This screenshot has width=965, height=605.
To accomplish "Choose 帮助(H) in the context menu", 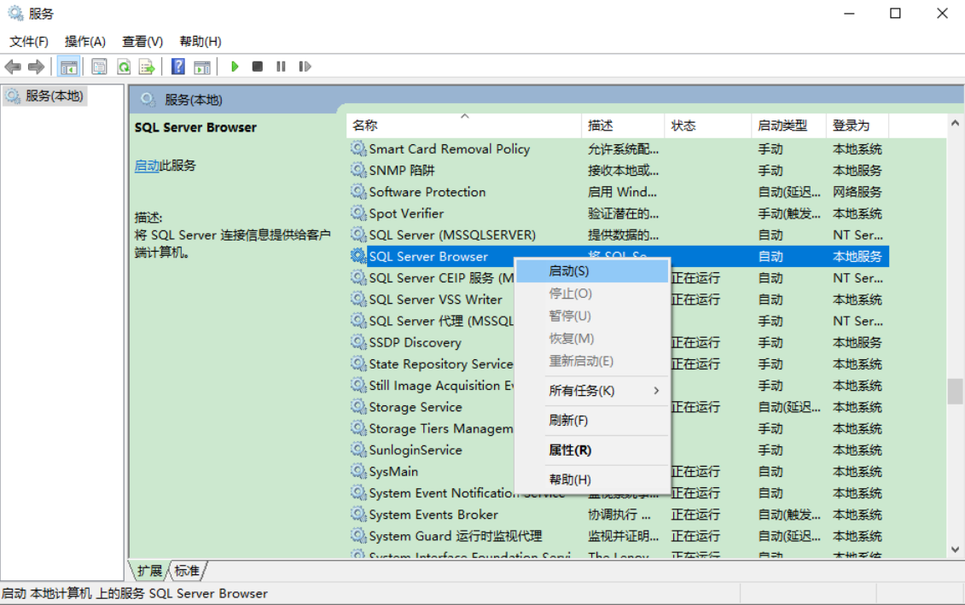I will [x=592, y=480].
